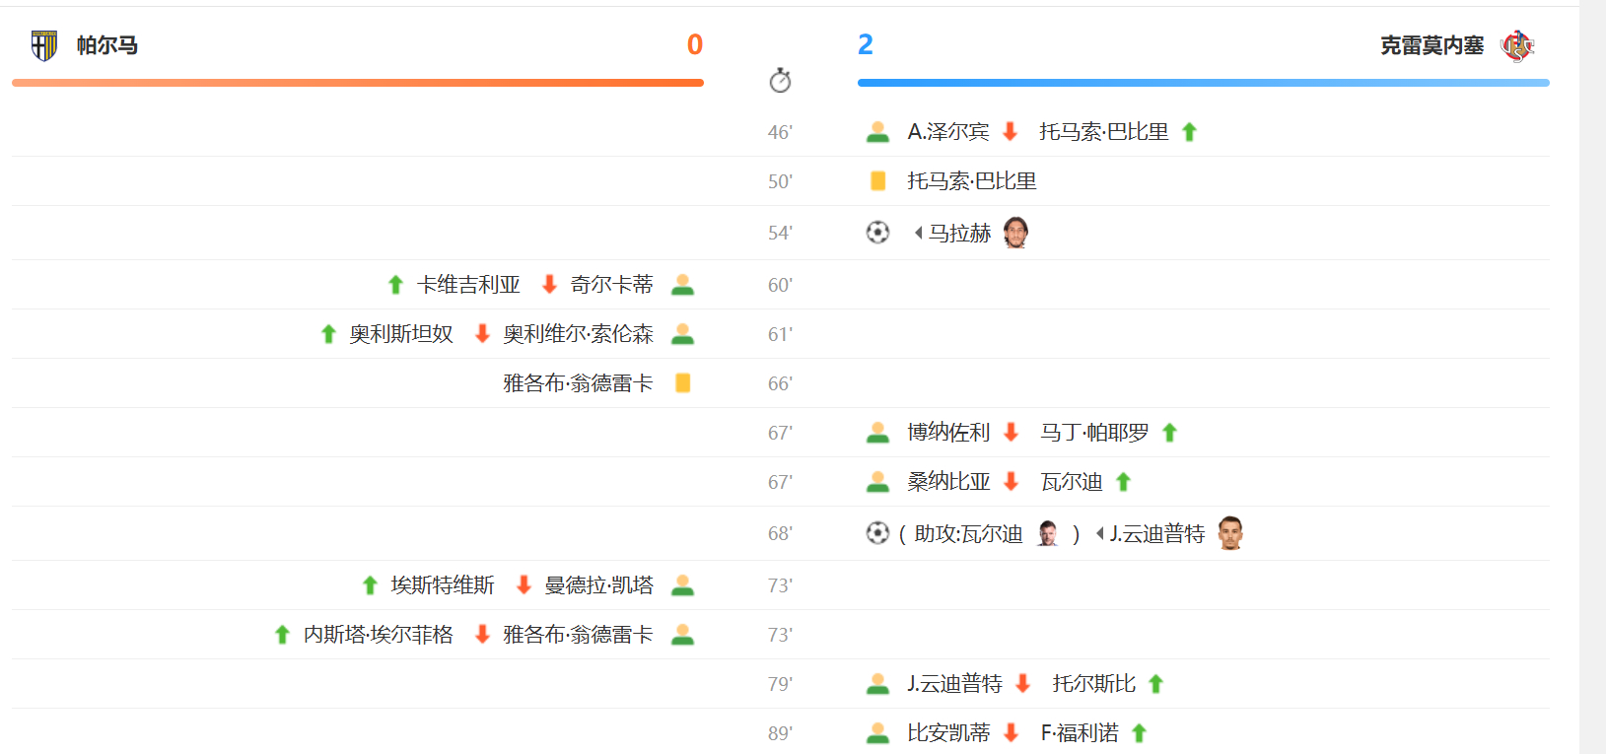Click the yellow card beside 雅各布·翁德雷卡
The height and width of the screenshot is (754, 1606).
click(x=683, y=382)
